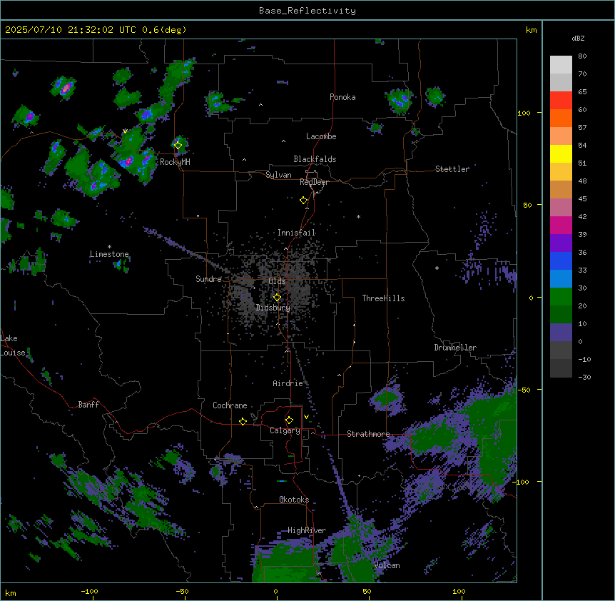
Task: Click the Okotoks label
Action: tap(294, 500)
